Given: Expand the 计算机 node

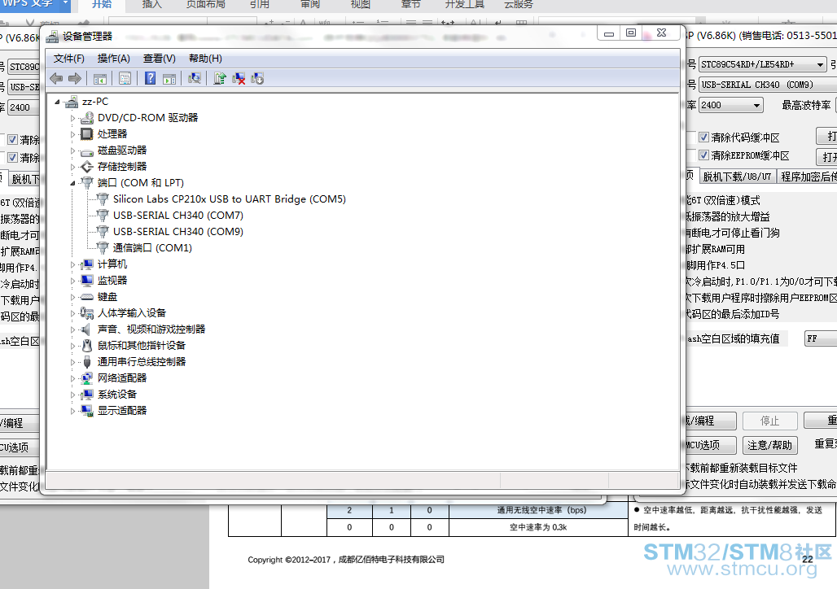Looking at the screenshot, I should click(72, 264).
